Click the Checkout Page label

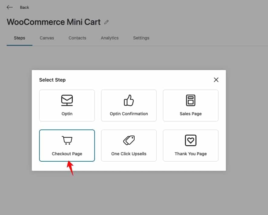pos(67,154)
